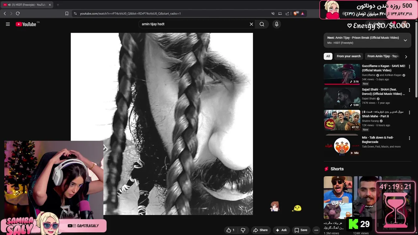Open 'Mix - Talk down & Fedi-Bagherzade' title
This screenshot has height=235, width=418.
tap(378, 140)
